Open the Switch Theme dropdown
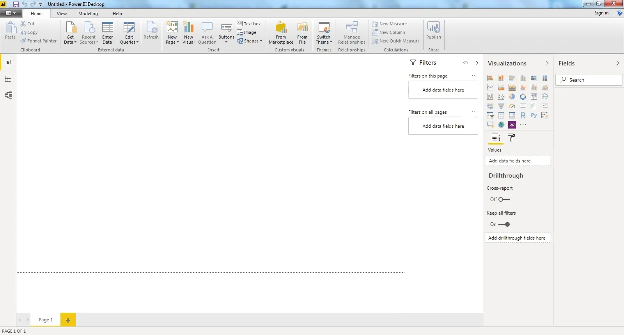This screenshot has width=624, height=335. (x=324, y=33)
